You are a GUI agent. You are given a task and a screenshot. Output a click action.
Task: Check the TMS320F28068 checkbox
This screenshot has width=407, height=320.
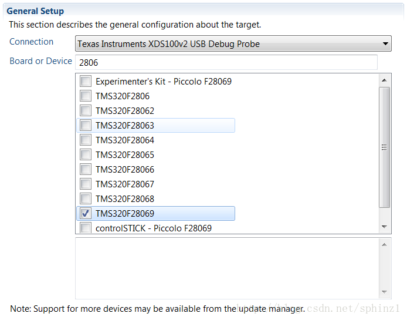86,198
